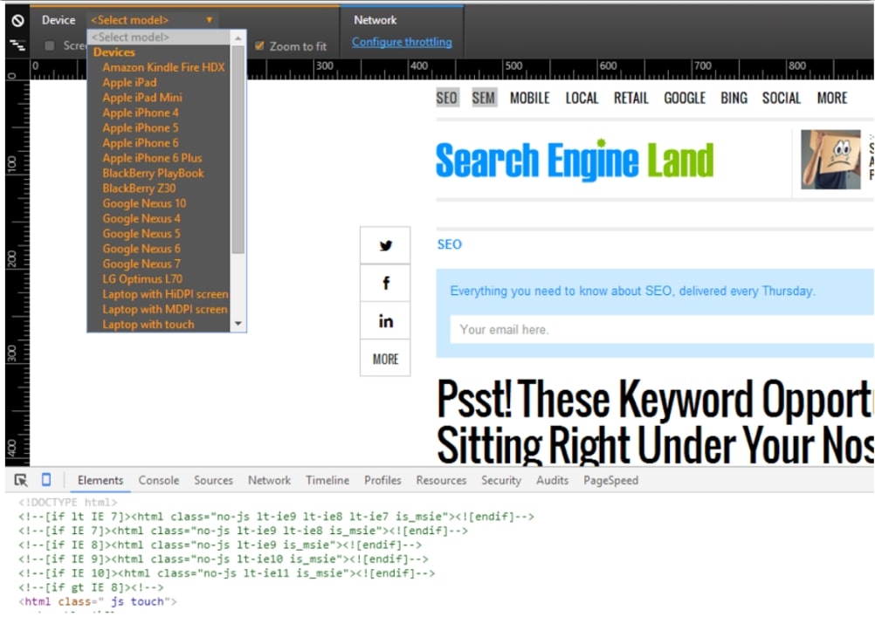Toggle the device mode phone icon
The image size is (875, 617).
[46, 480]
